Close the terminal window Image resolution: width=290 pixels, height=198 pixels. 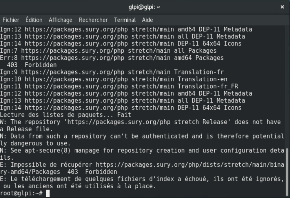[x=282, y=7]
